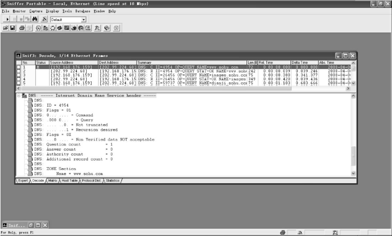Open the Monitor menu
392x236 pixels.
coord(19,11)
